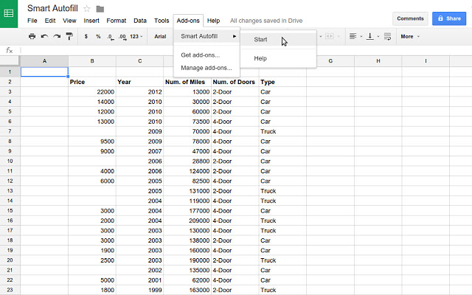Select Get add-ons menu entry
The height and width of the screenshot is (295, 472).
point(200,55)
